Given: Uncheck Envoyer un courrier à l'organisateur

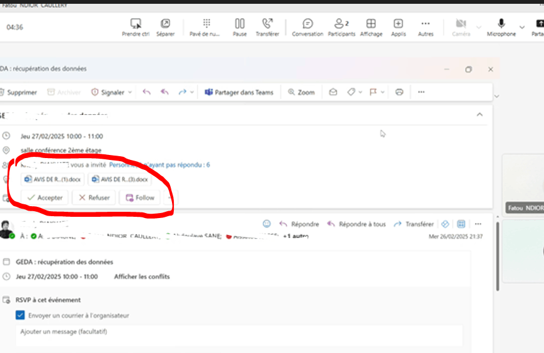Looking at the screenshot, I should coord(20,316).
